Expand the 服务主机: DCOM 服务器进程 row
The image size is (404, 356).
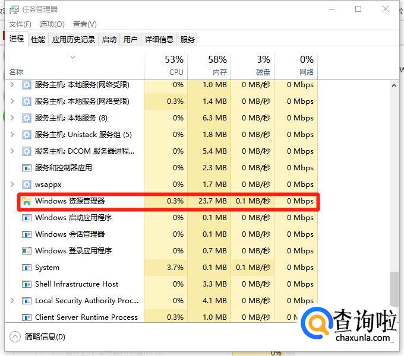tap(12, 151)
